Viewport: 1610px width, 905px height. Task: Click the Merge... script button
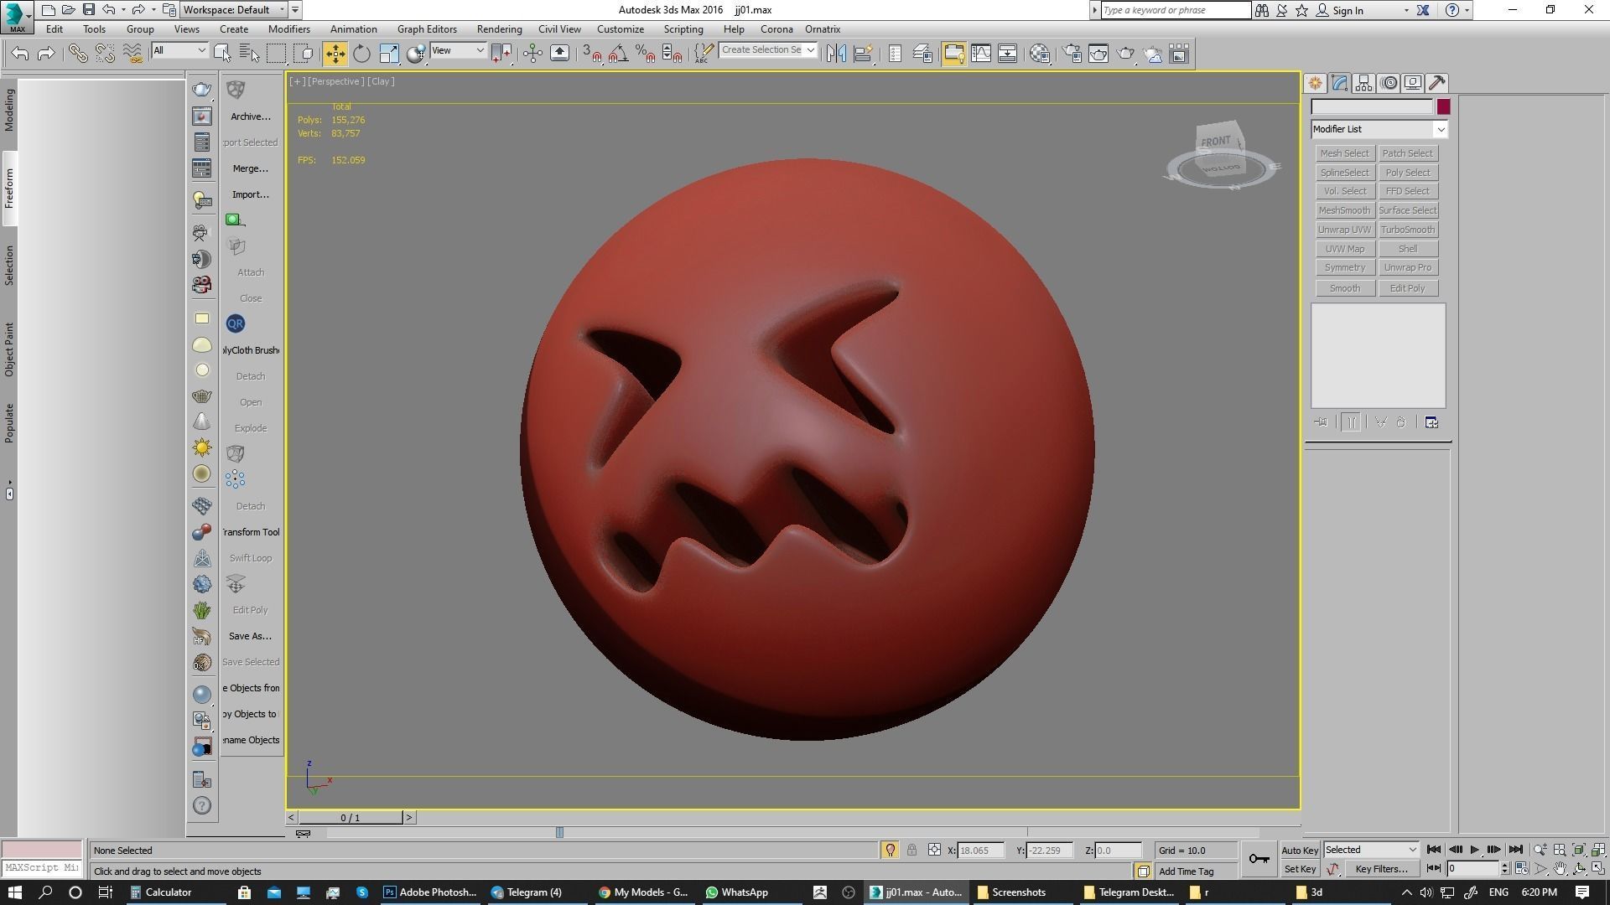tap(250, 168)
